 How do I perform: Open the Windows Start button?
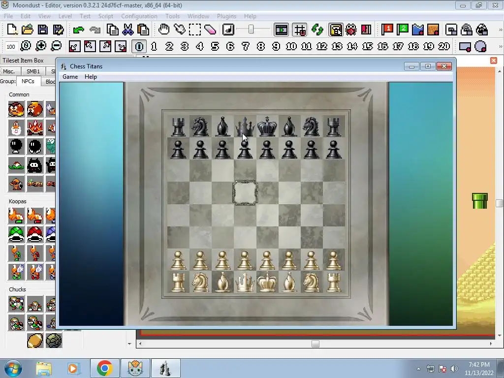[13, 368]
